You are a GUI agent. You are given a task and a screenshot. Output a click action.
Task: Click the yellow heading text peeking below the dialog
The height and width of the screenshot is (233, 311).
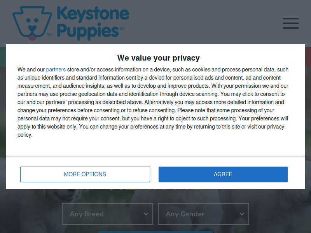point(156,190)
